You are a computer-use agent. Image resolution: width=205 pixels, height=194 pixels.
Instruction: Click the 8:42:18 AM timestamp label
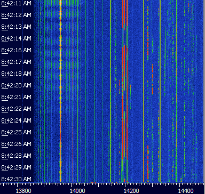(17, 74)
